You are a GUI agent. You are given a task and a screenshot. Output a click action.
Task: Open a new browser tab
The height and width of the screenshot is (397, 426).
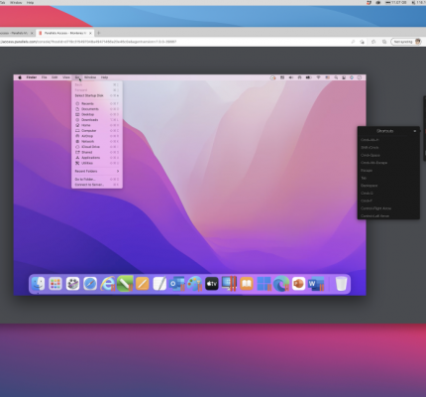pyautogui.click(x=98, y=33)
